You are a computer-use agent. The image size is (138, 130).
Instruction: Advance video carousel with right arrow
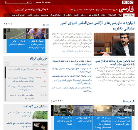(x=47, y=34)
